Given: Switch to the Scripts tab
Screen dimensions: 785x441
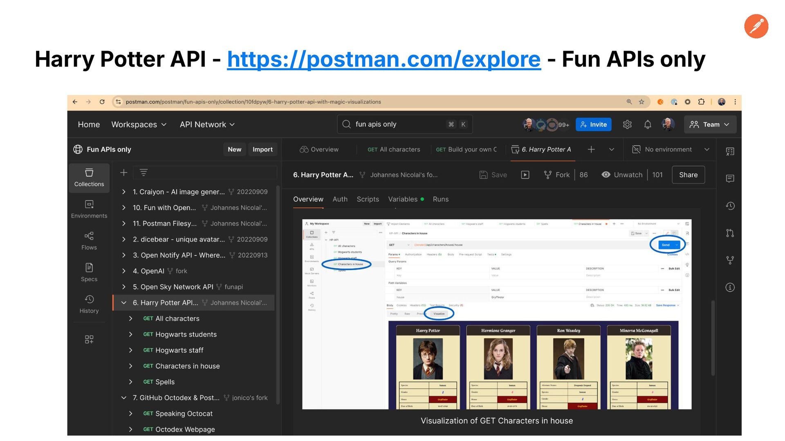Looking at the screenshot, I should (368, 199).
